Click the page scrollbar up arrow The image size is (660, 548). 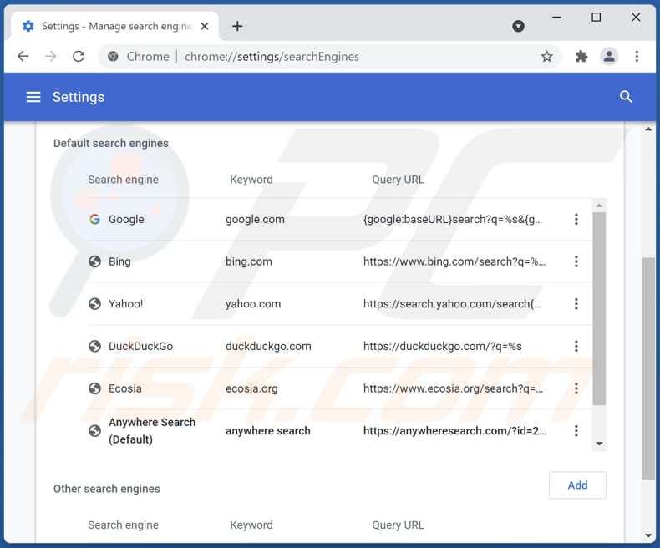pyautogui.click(x=648, y=129)
